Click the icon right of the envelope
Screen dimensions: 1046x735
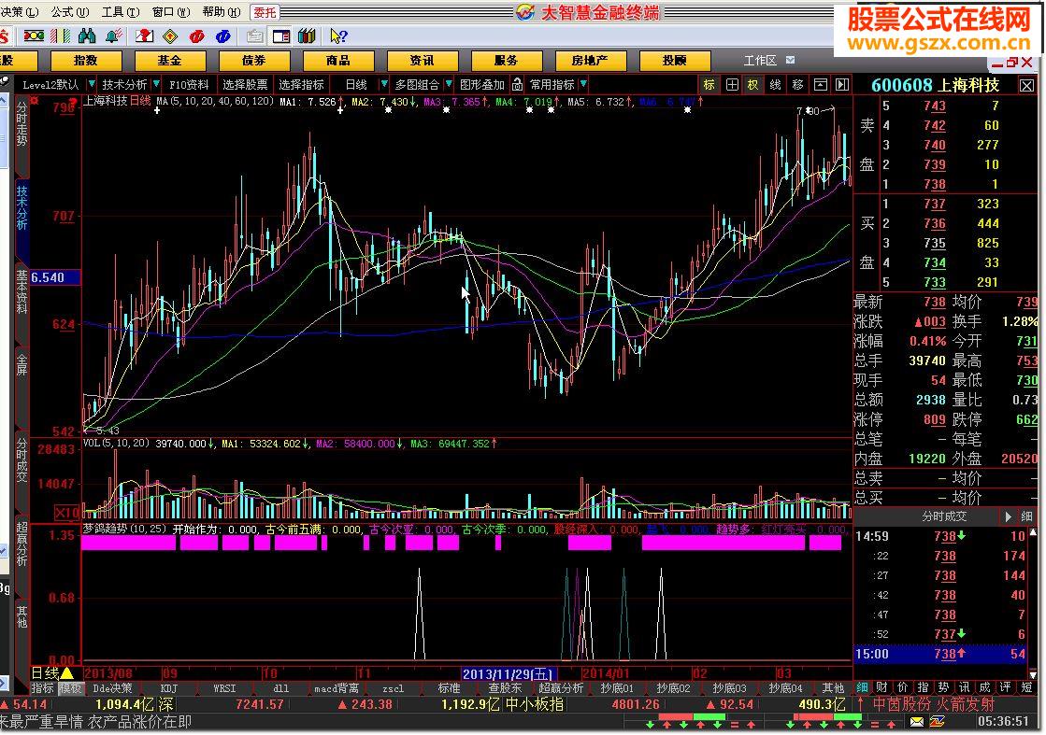[x=938, y=722]
